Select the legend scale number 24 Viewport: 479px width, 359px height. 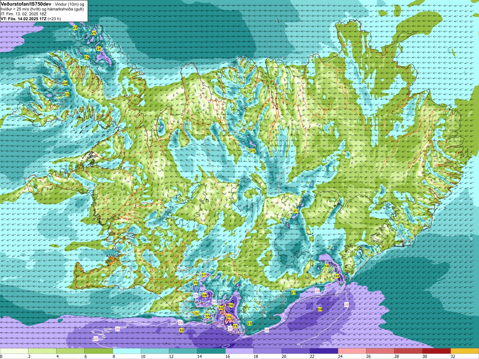340,356
